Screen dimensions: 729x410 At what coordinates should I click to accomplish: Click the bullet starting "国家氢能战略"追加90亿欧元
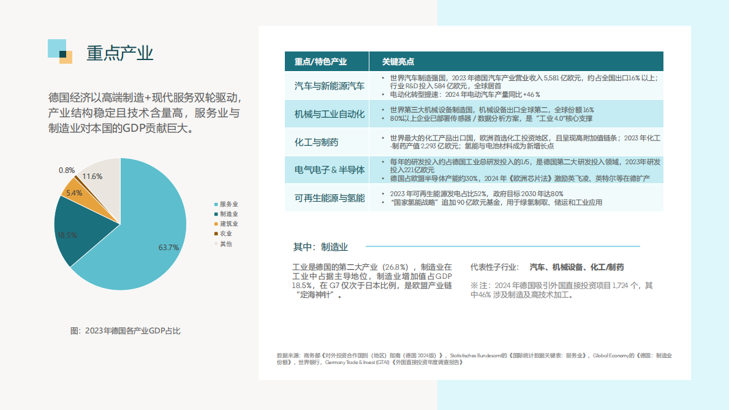coord(496,203)
